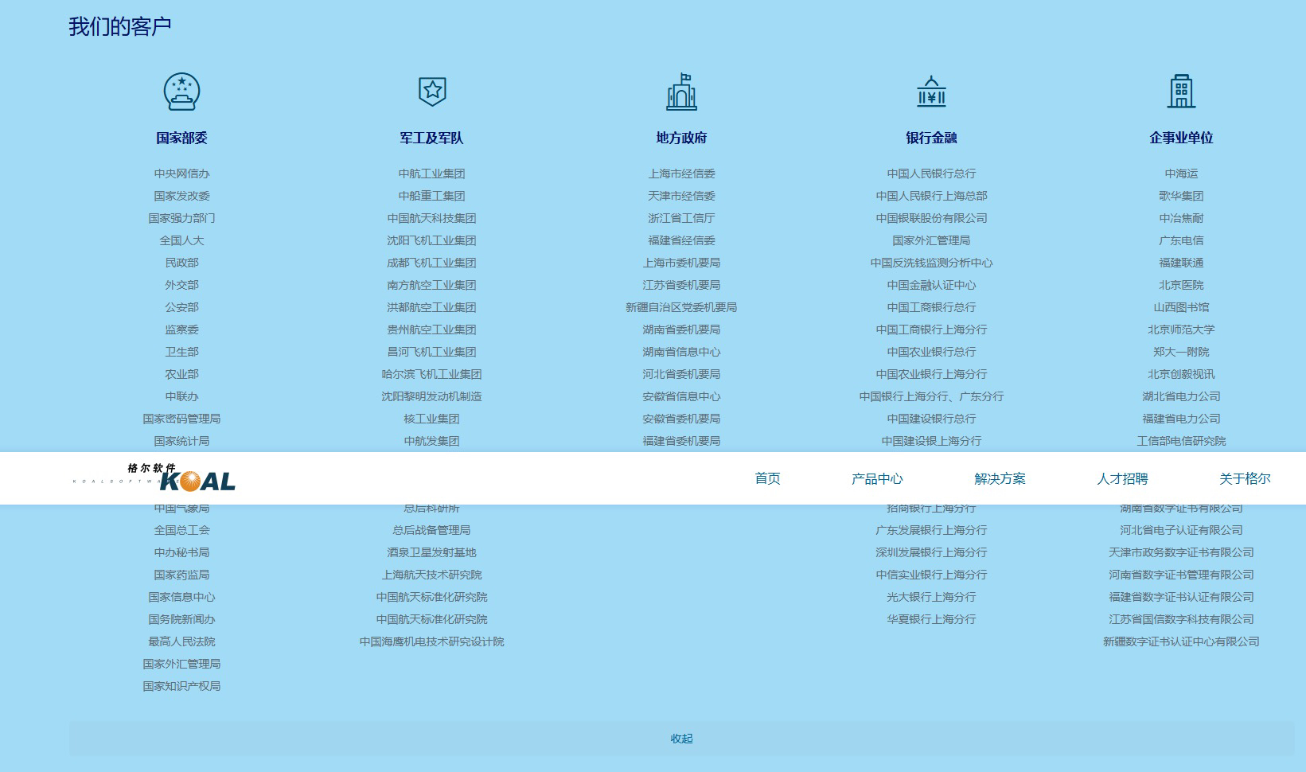Click the 军工及军队 heading
Image resolution: width=1306 pixels, height=772 pixels.
tap(431, 138)
